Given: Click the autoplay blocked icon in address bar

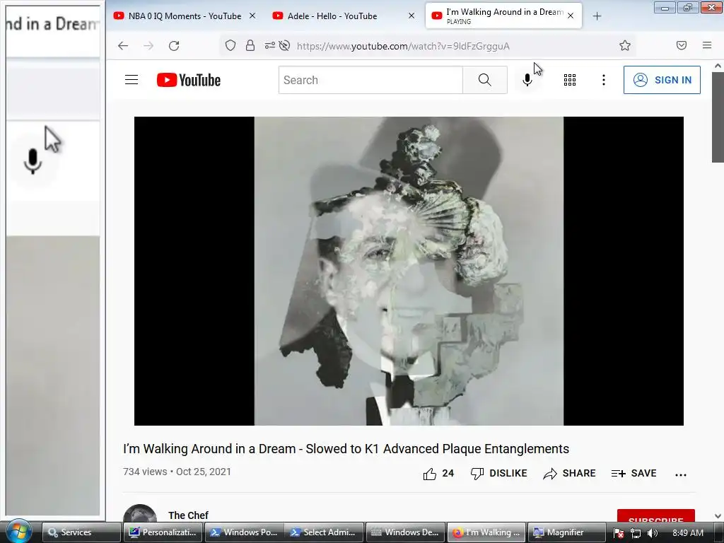Looking at the screenshot, I should (x=284, y=45).
